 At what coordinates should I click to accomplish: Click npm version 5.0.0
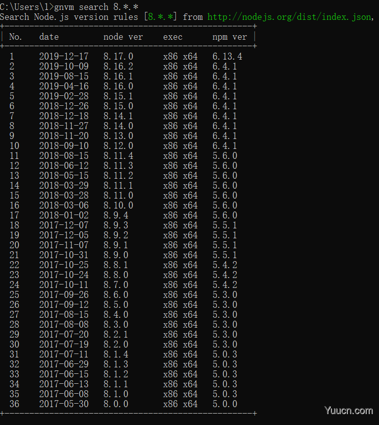tap(225, 404)
